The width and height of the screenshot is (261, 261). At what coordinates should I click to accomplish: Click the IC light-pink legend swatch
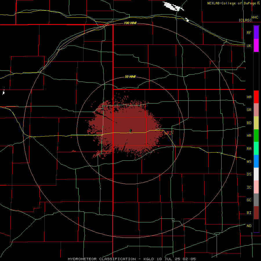(256, 187)
